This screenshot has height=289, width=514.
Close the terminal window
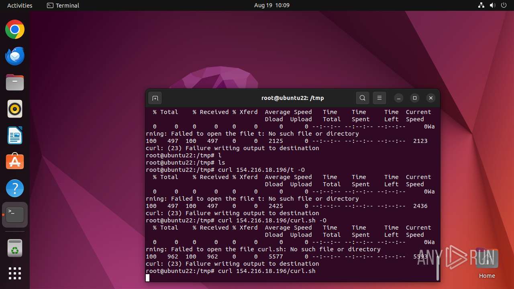pyautogui.click(x=431, y=98)
